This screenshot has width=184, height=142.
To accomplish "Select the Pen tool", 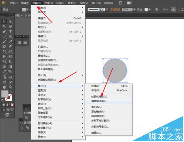I will tap(4, 32).
